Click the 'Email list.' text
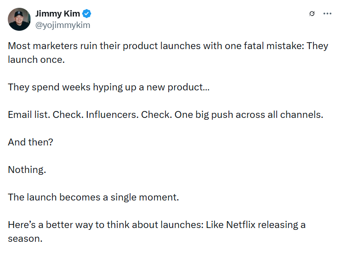This screenshot has height=256, width=341. pos(28,115)
